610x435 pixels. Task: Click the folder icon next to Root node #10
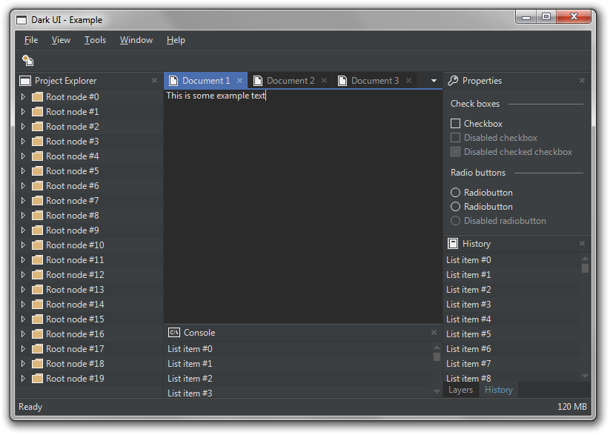click(38, 245)
